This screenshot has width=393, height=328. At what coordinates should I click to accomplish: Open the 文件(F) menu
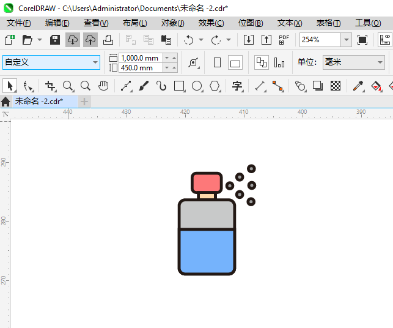[18, 23]
